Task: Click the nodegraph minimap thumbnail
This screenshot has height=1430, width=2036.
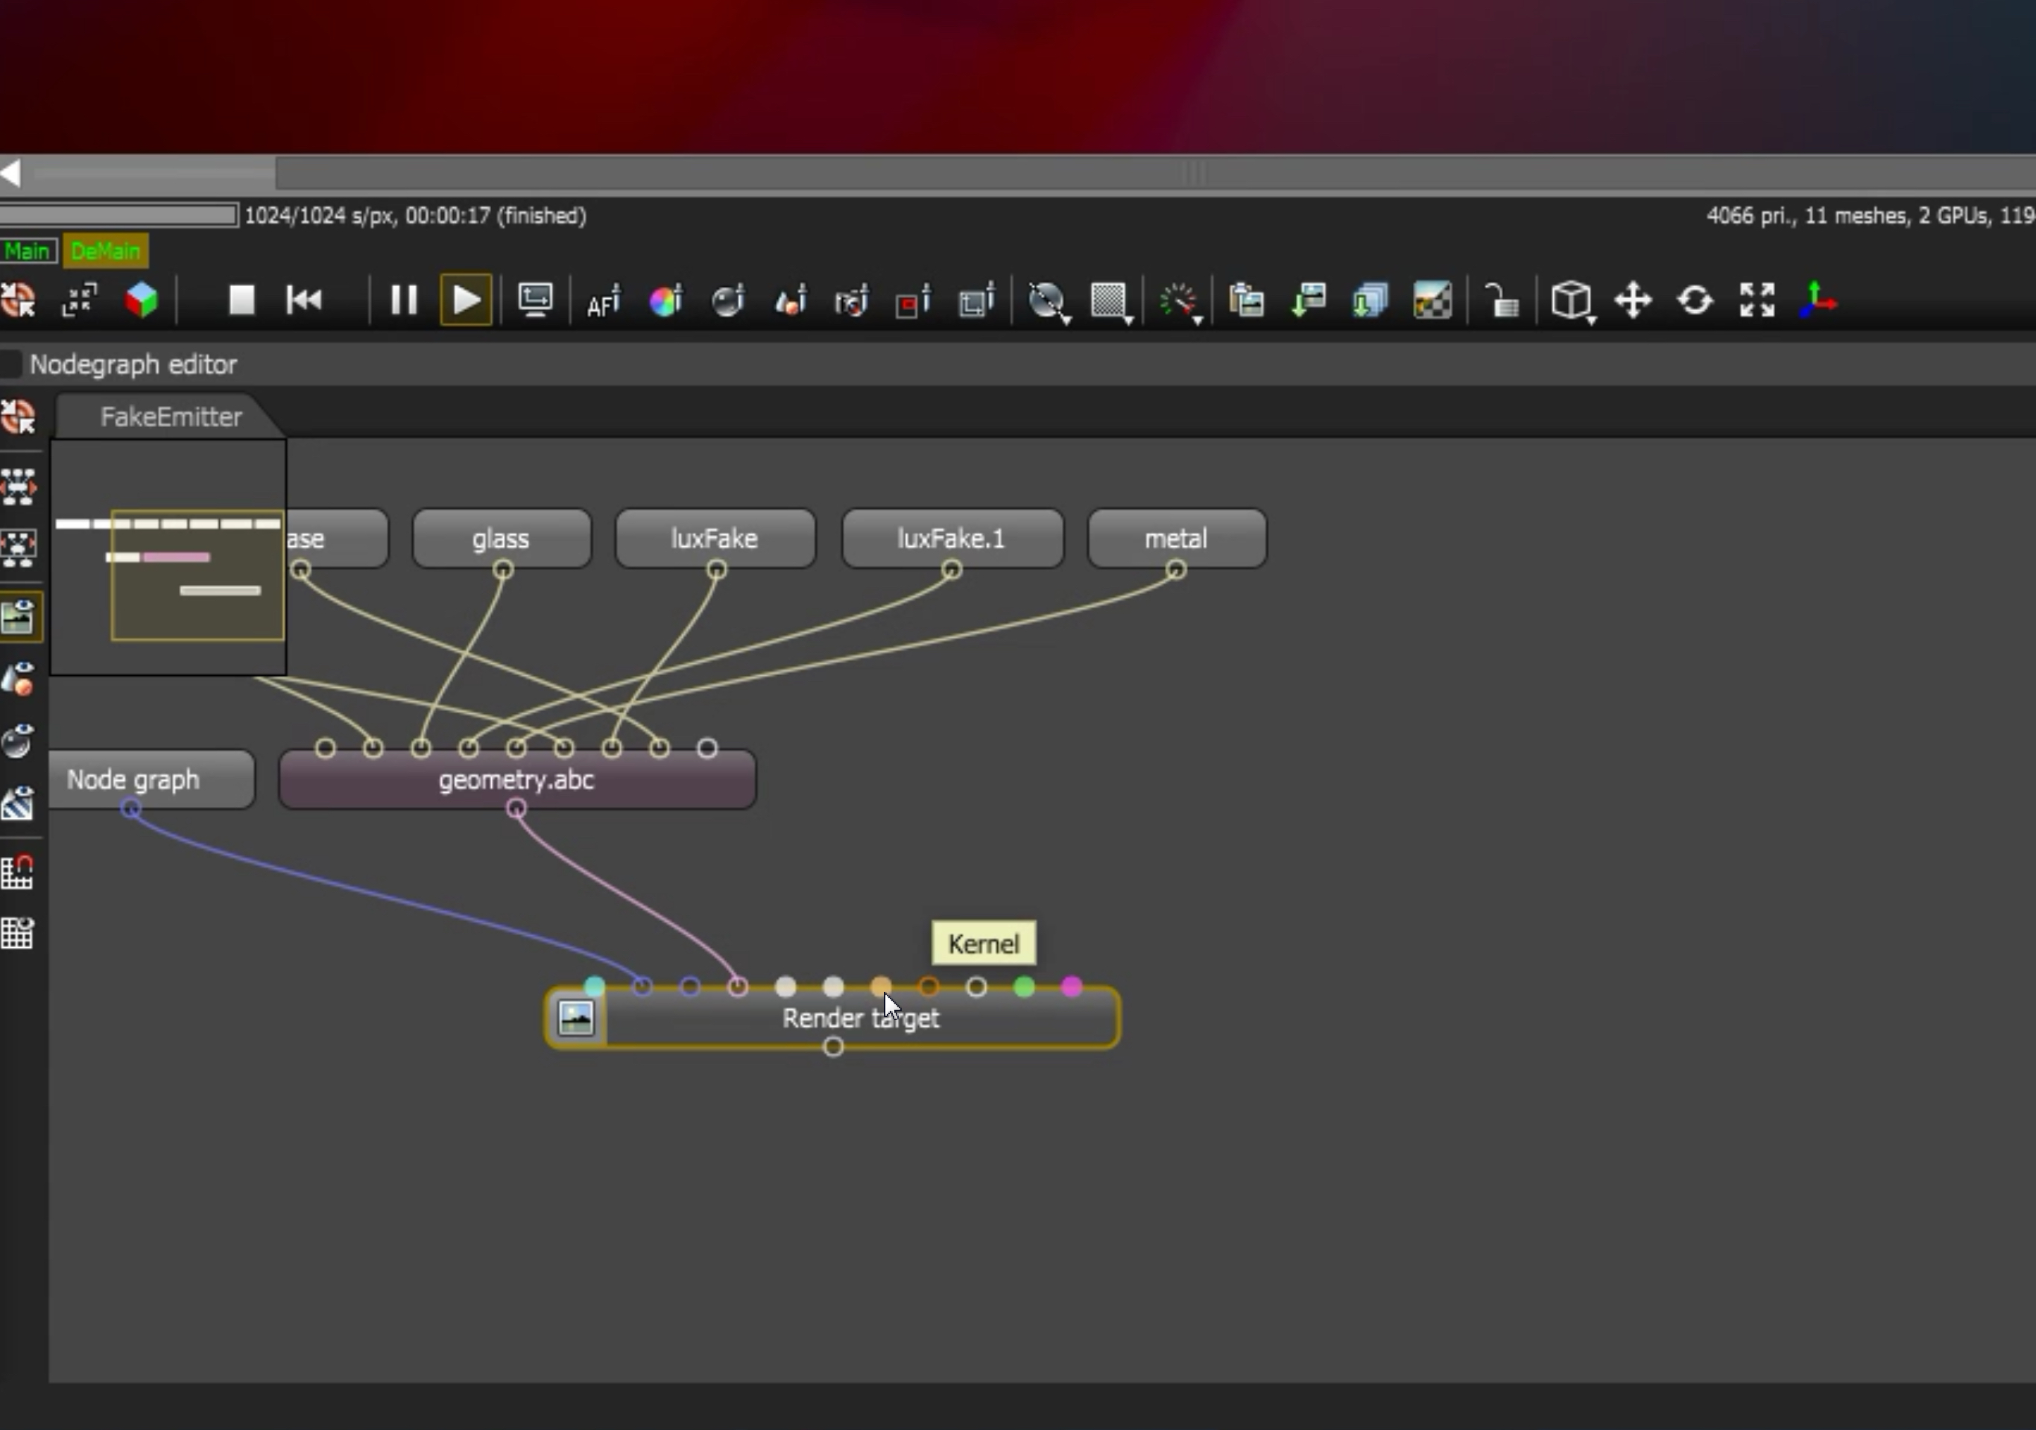Action: 168,557
